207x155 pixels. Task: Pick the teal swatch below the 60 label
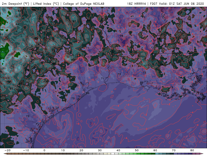[157, 154]
